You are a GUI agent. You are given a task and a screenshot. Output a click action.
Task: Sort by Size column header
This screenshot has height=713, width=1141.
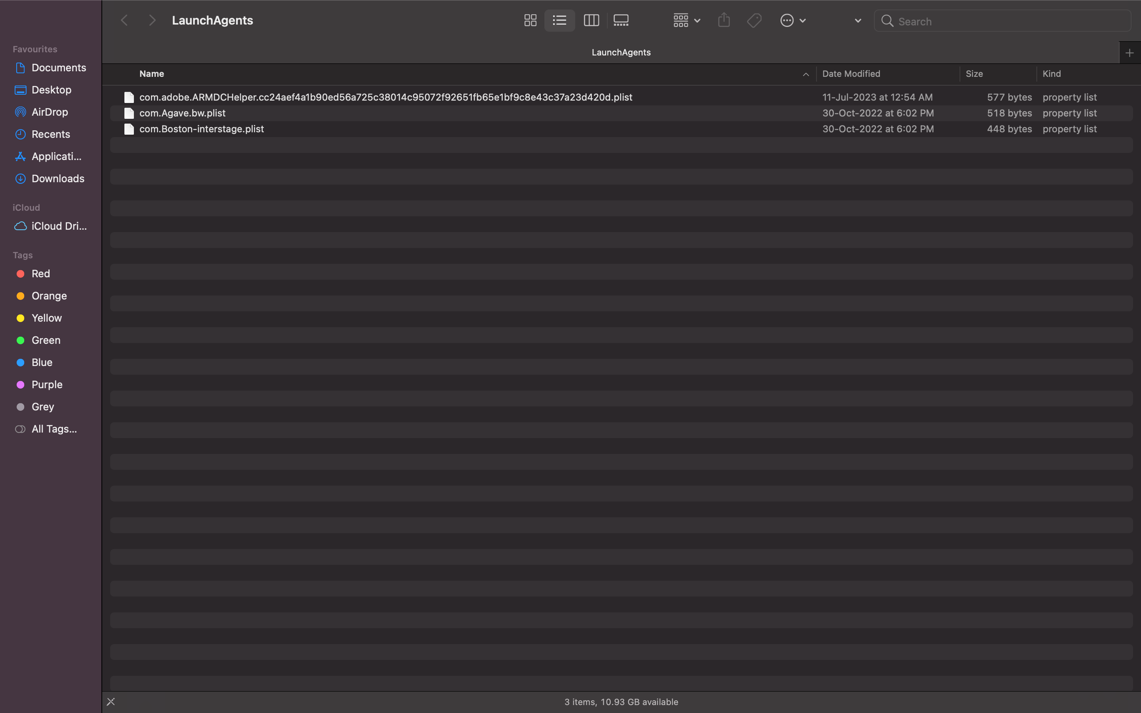tap(974, 74)
